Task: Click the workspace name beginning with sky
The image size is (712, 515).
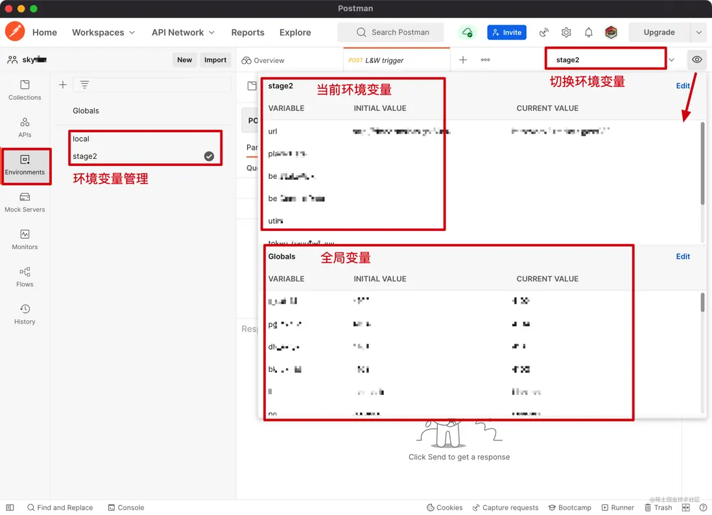Action: tap(34, 60)
